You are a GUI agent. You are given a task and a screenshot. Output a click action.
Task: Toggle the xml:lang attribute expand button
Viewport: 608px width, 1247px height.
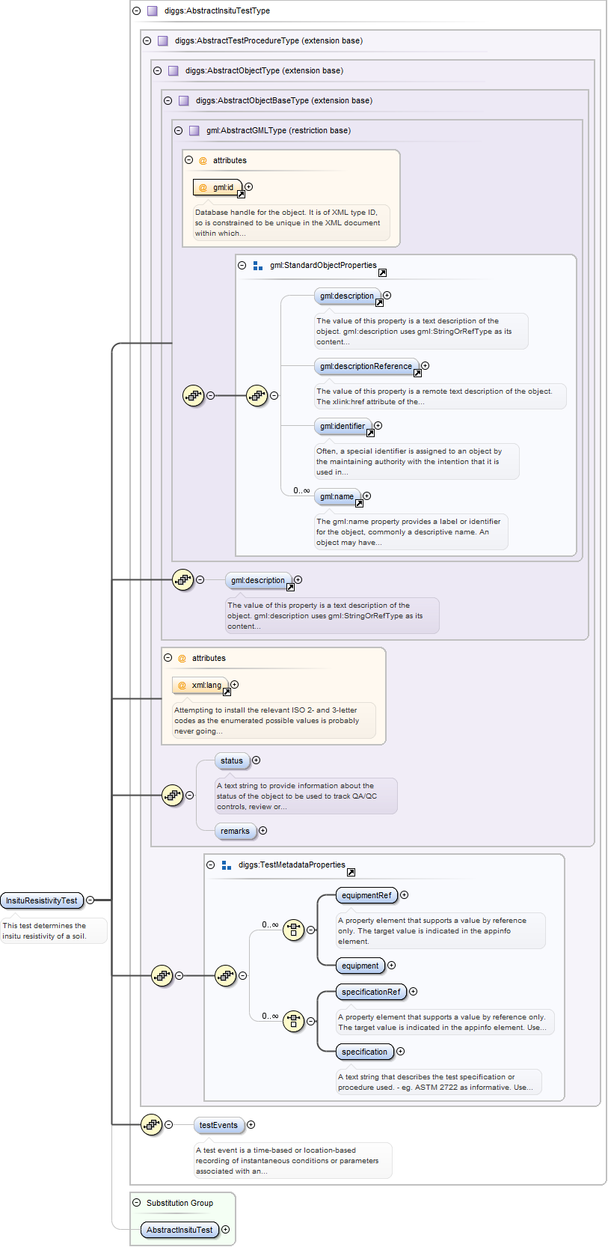point(235,685)
